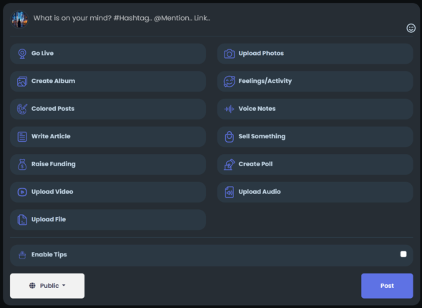Choose the Go Live option
Viewport: 422px width, 308px height.
coord(108,54)
